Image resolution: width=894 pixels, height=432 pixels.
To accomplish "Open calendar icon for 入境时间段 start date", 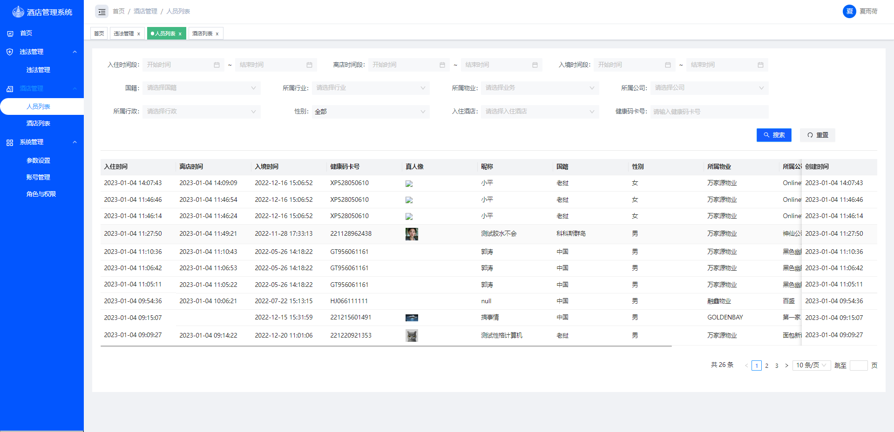I will coord(668,65).
